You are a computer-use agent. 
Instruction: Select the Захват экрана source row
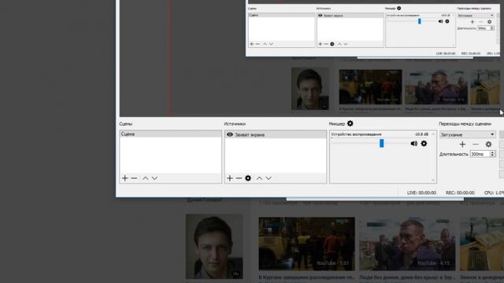pyautogui.click(x=276, y=134)
